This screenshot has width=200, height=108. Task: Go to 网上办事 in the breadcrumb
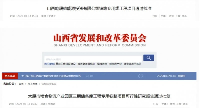[x=32, y=84]
